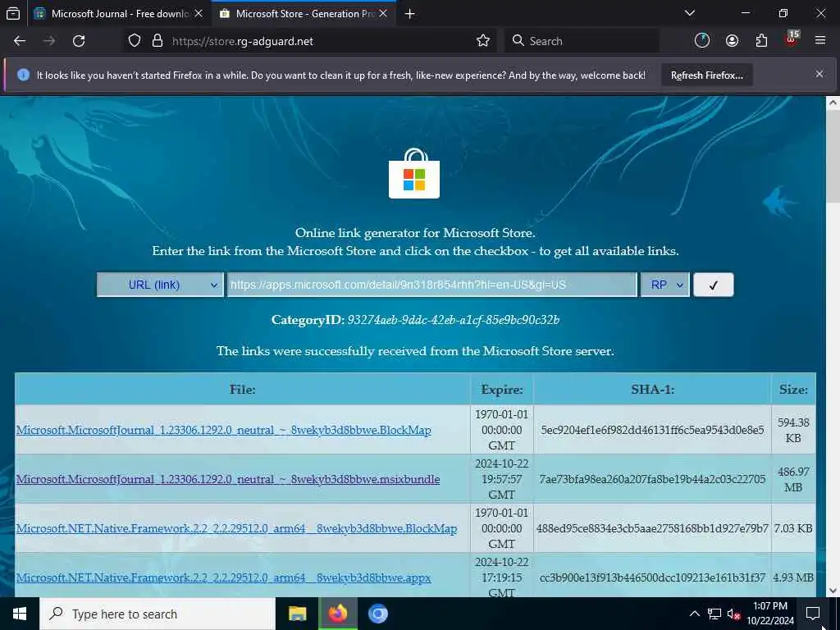This screenshot has height=630, width=840.
Task: Click the network tray icon
Action: 714,614
